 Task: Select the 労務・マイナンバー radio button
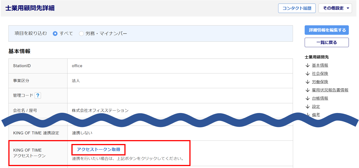pyautogui.click(x=81, y=33)
